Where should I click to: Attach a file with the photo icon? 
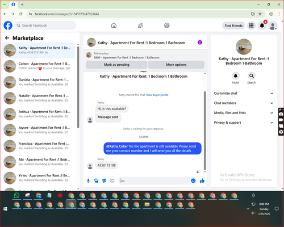[x=97, y=181]
